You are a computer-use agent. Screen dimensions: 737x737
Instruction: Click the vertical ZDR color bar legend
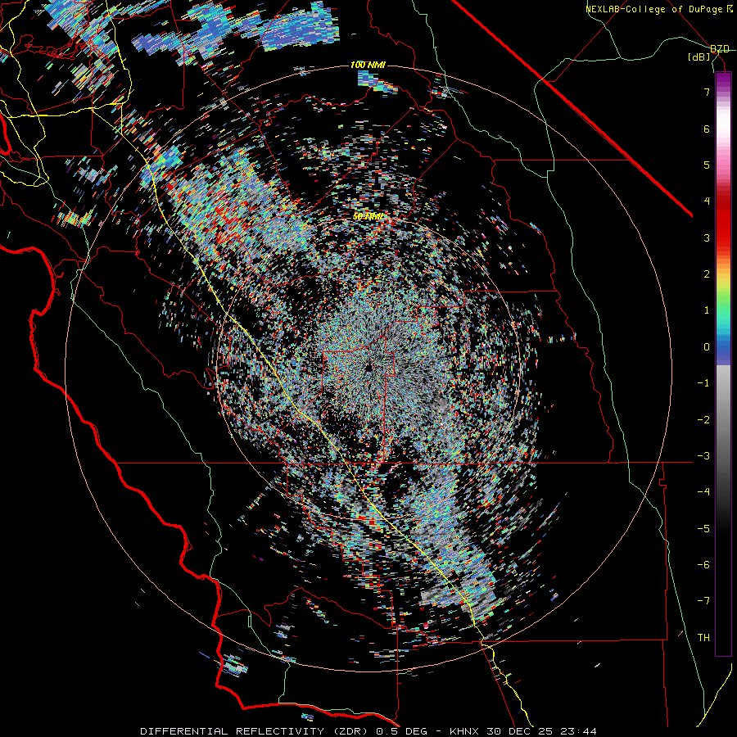[x=723, y=364]
